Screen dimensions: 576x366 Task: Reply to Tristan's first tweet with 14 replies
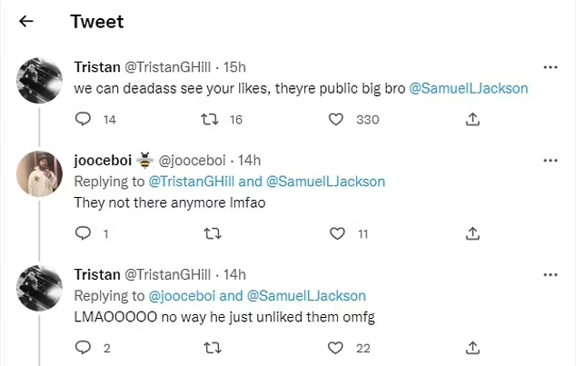pyautogui.click(x=83, y=119)
